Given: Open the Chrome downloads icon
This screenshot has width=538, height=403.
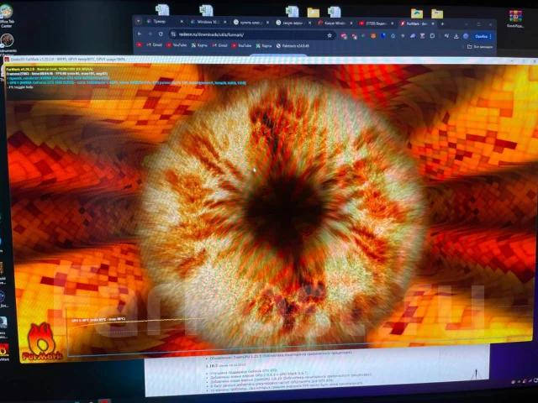Looking at the screenshot, I should click(456, 36).
